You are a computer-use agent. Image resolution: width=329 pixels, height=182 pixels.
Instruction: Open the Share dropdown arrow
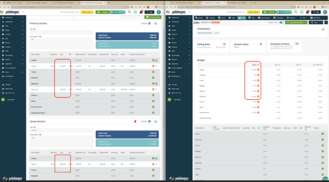[x=321, y=23]
